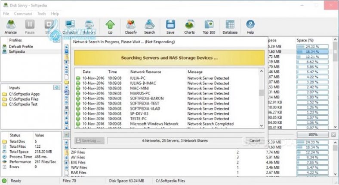Click the 6 Networks, 25 Servers summary field

175,141
